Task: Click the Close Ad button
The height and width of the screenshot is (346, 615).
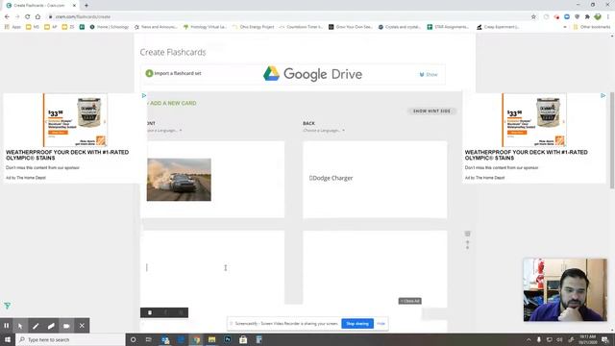Action: tap(410, 301)
